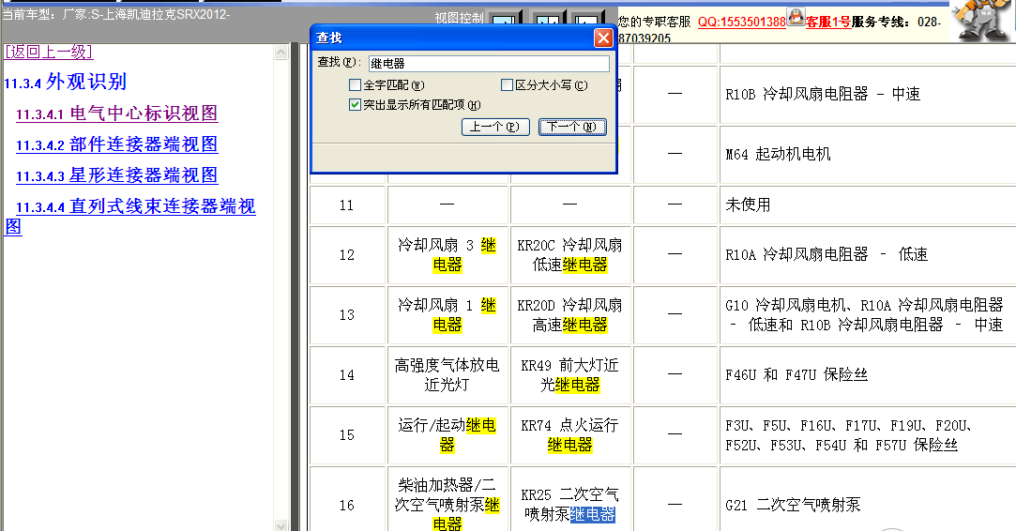Click the 冷却风扇 1 继电器 cell
Image resolution: width=1016 pixels, height=531 pixels.
pos(447,315)
